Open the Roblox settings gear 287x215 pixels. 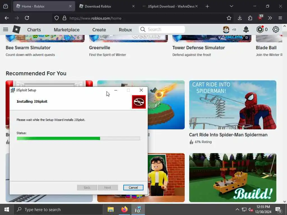(276, 29)
